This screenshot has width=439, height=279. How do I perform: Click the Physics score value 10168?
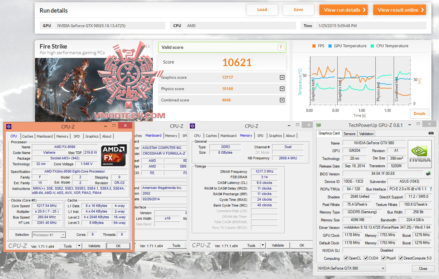(227, 89)
